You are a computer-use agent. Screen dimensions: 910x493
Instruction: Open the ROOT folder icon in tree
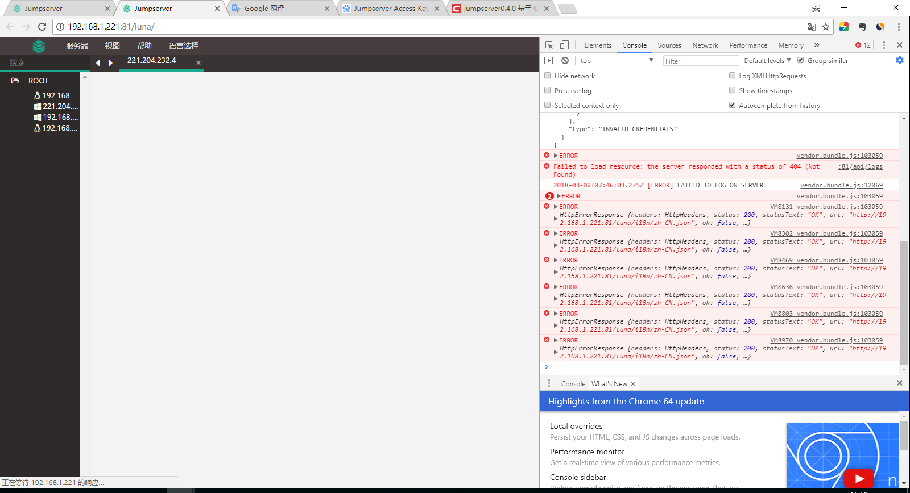(15, 81)
